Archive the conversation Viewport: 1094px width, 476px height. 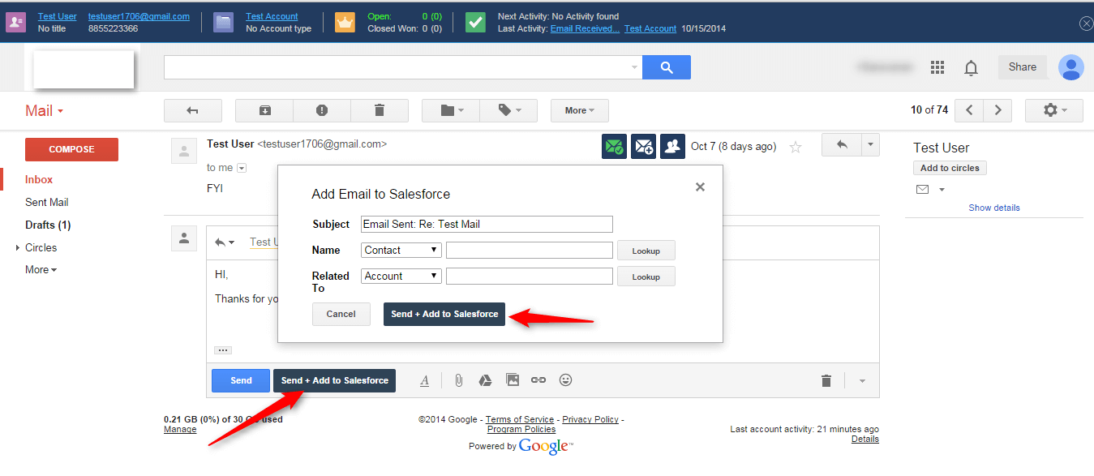coord(264,110)
